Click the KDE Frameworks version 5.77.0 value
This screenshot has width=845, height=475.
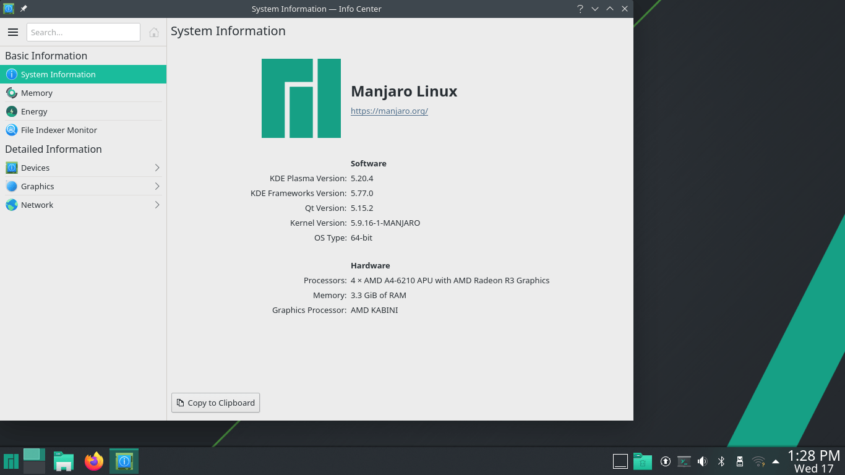pyautogui.click(x=362, y=193)
